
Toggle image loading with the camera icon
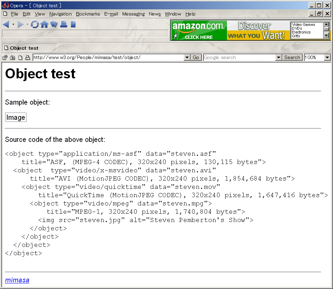point(12,58)
